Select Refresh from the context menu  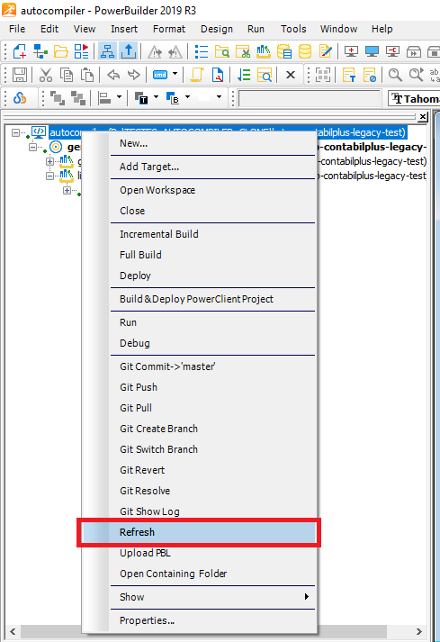(199, 532)
